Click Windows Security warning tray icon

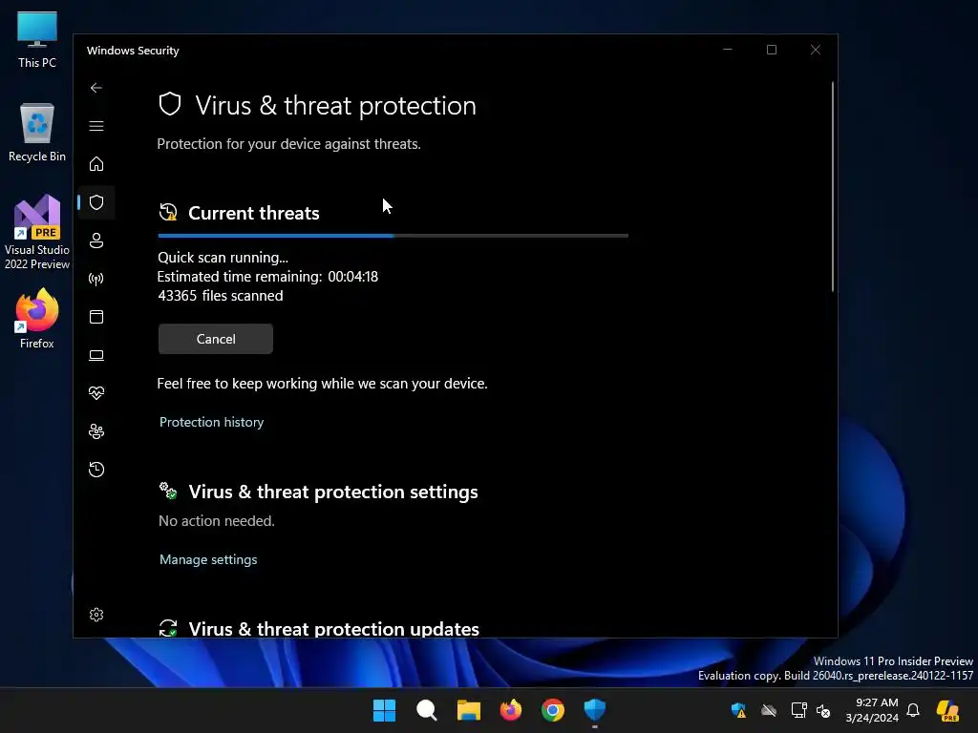[738, 710]
